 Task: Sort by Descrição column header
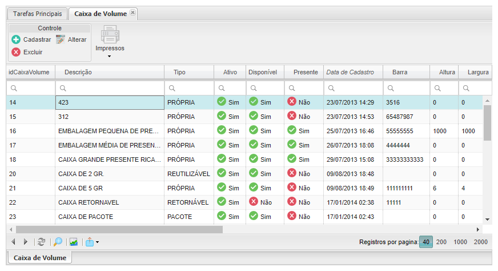point(110,72)
